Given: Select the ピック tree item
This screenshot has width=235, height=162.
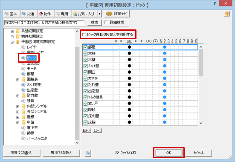Looking at the screenshot, I should (x=32, y=58).
